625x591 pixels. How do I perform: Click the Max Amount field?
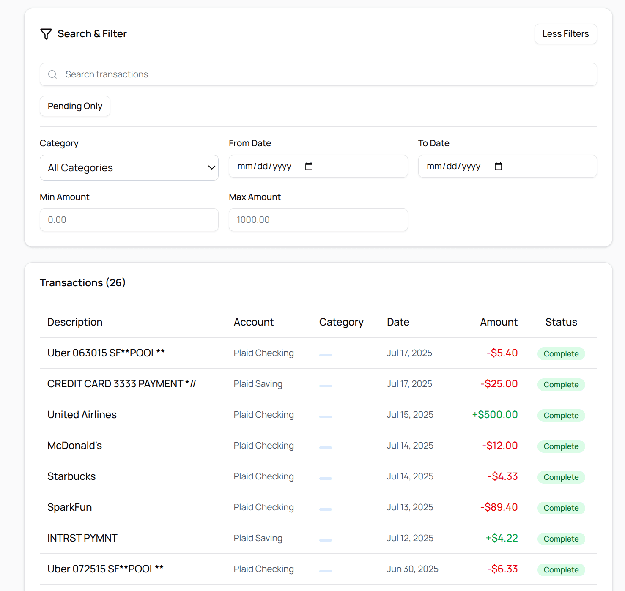click(x=318, y=220)
